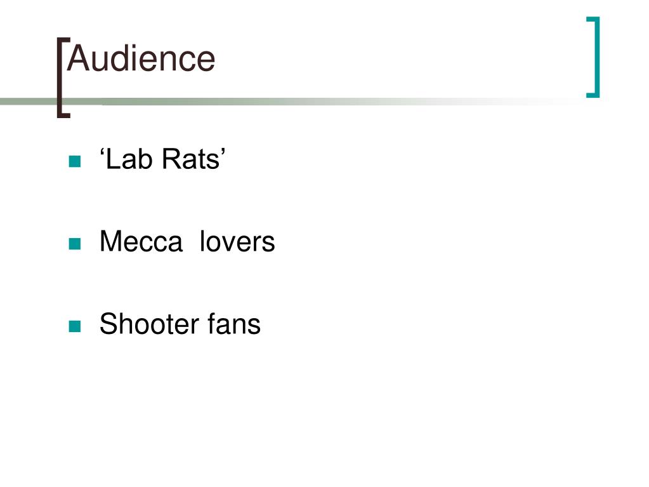Viewport: 649px width, 487px height.
Task: Click the top hook of the teal bracket
Action: point(593,18)
